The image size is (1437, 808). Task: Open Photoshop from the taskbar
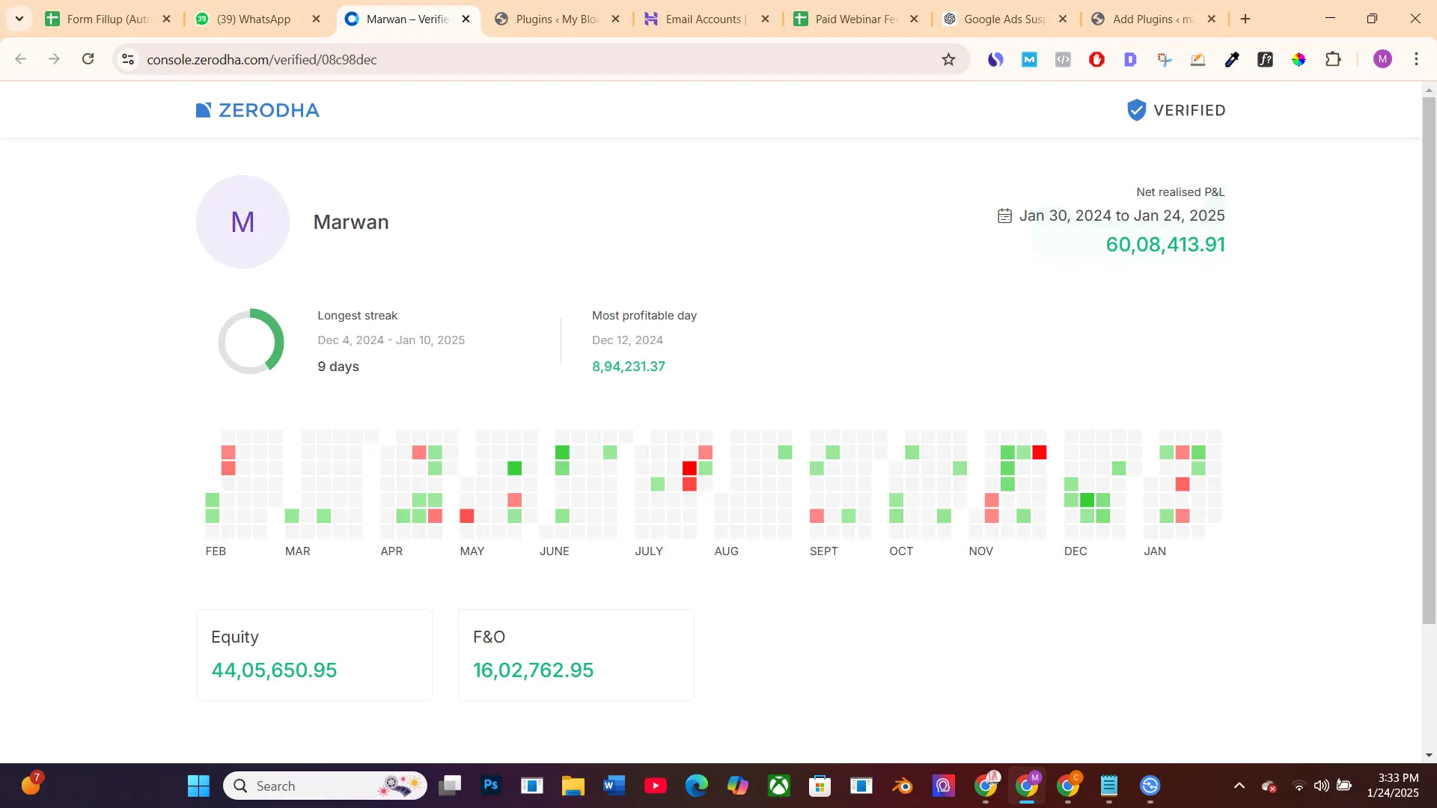click(x=491, y=786)
